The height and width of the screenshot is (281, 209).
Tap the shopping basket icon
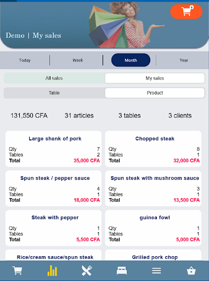tap(191, 271)
